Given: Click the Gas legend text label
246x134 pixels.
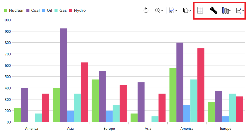Looking at the screenshot, I should click(63, 11).
